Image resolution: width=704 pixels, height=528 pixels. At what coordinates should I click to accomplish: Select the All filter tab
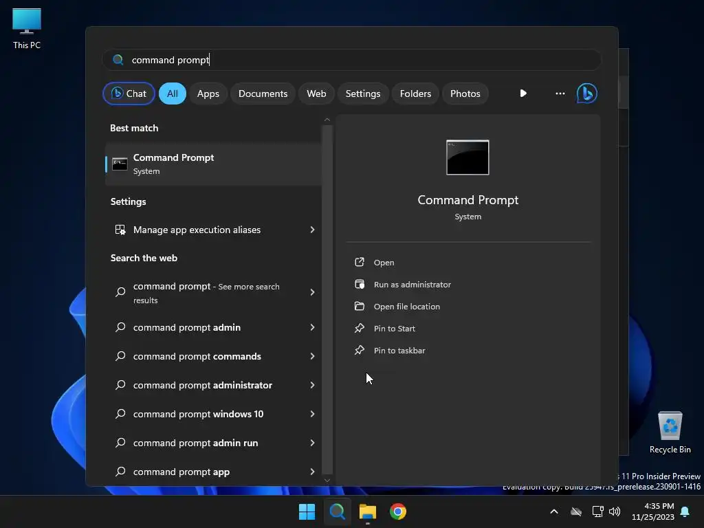coord(173,93)
